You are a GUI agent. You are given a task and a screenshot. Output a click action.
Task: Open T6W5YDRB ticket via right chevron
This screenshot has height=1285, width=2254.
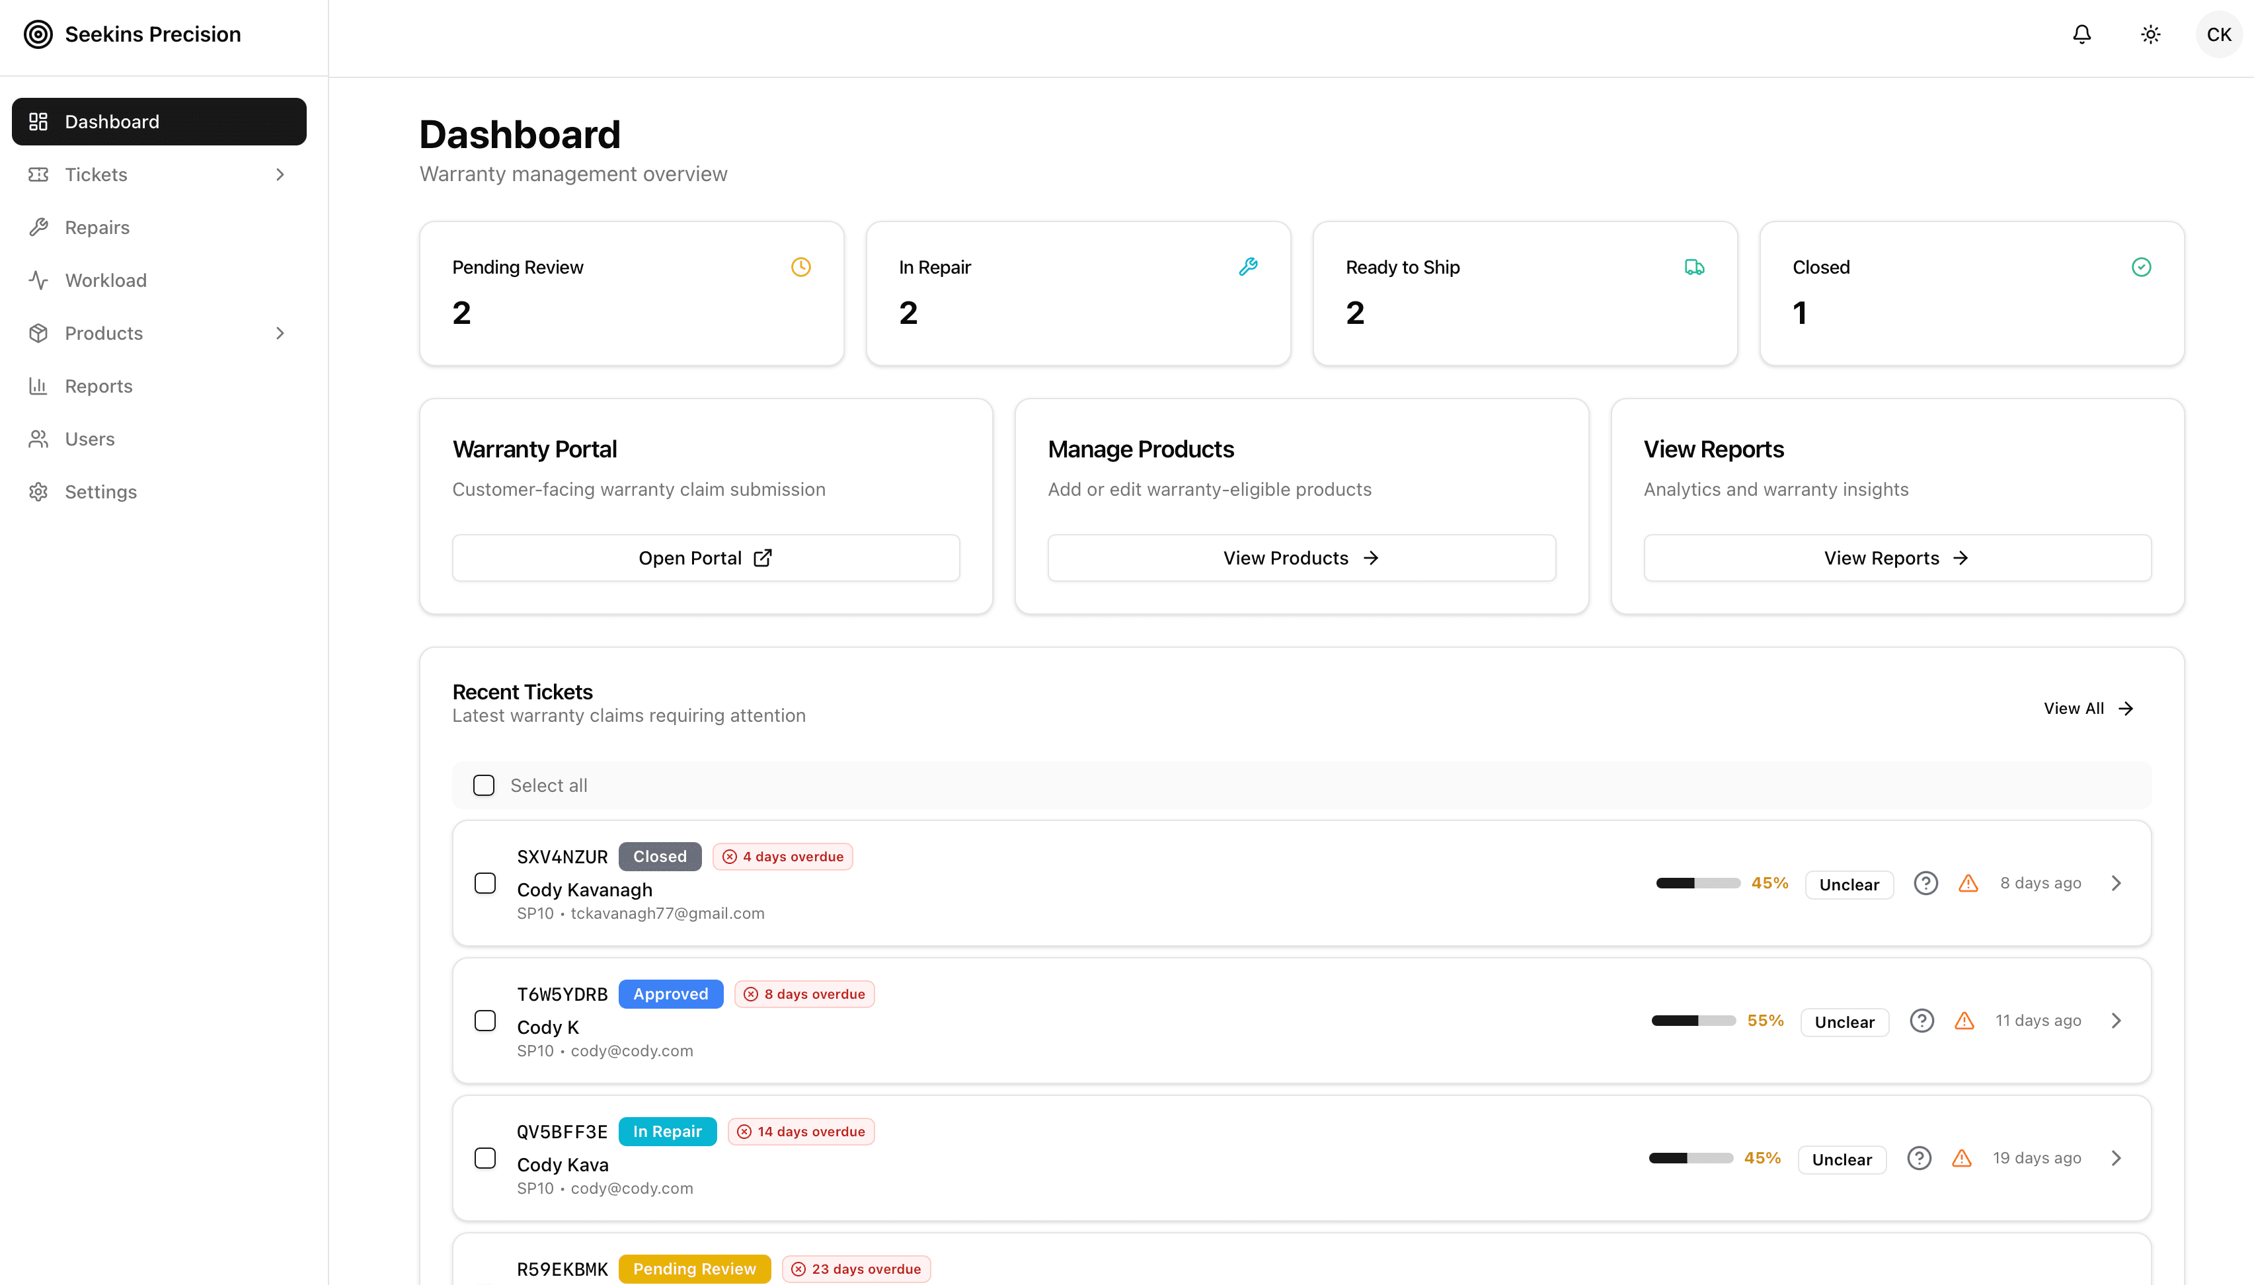coord(2117,1020)
